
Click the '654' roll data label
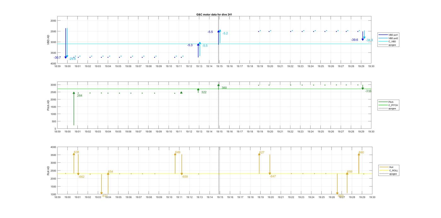click(111, 172)
